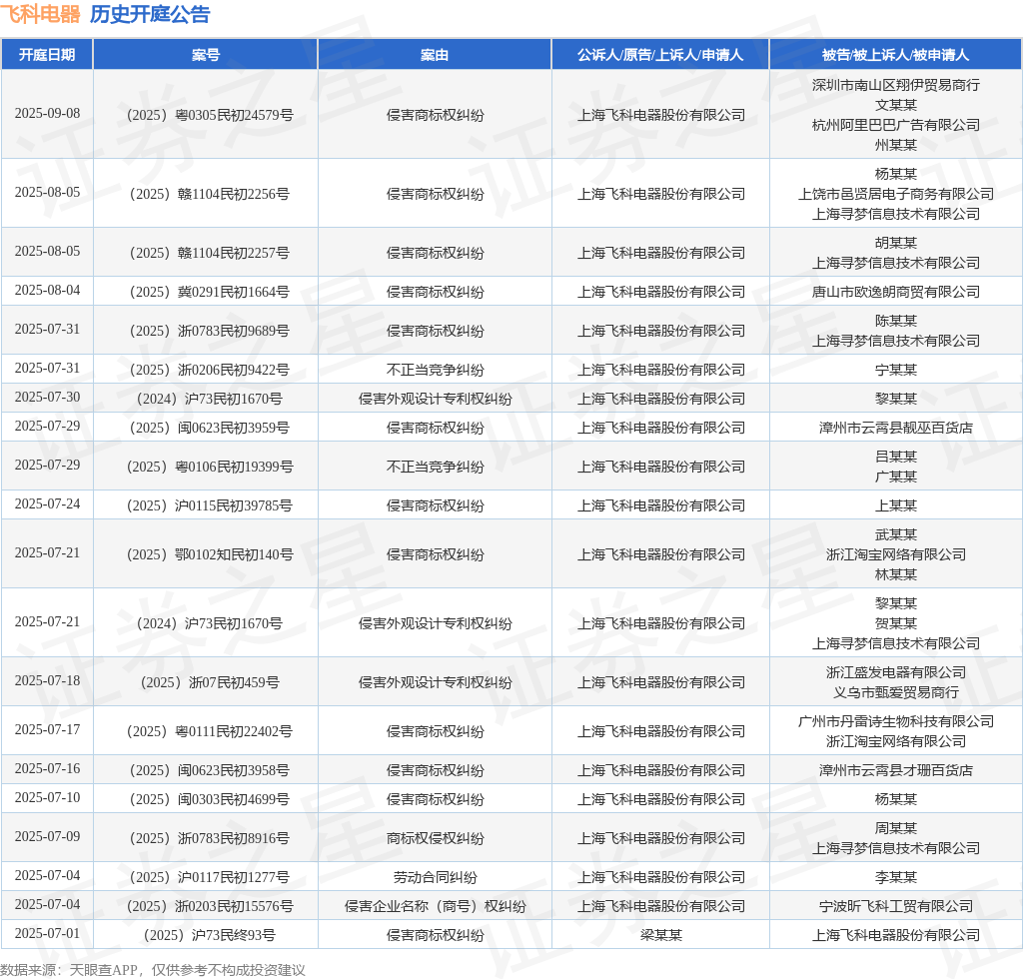Click defendant 文某某
The image size is (1023, 979).
(x=896, y=105)
